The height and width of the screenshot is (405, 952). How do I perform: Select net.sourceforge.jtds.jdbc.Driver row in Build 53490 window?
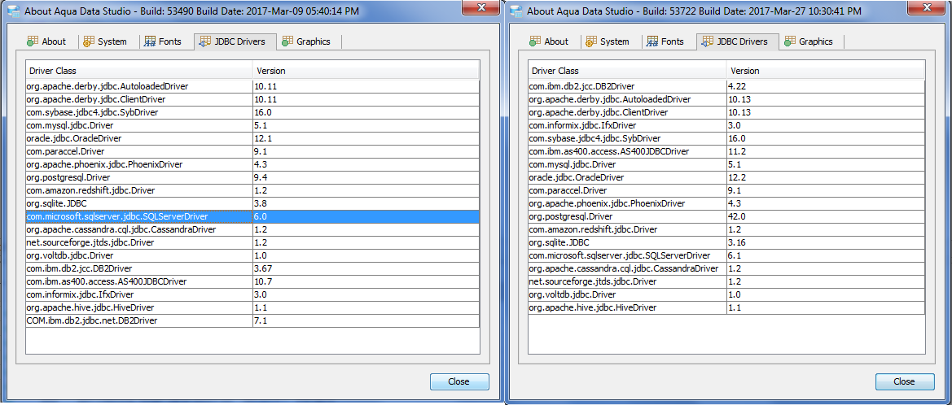pos(252,242)
